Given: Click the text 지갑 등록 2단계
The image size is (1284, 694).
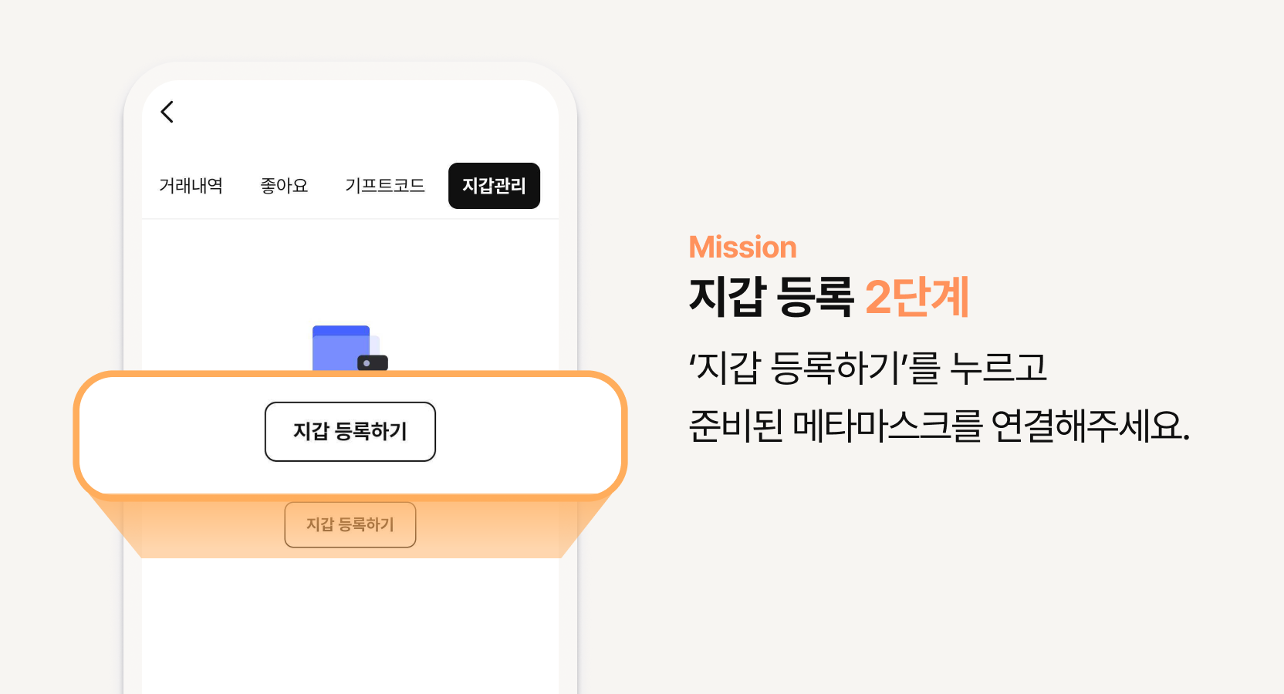Looking at the screenshot, I should coord(828,297).
